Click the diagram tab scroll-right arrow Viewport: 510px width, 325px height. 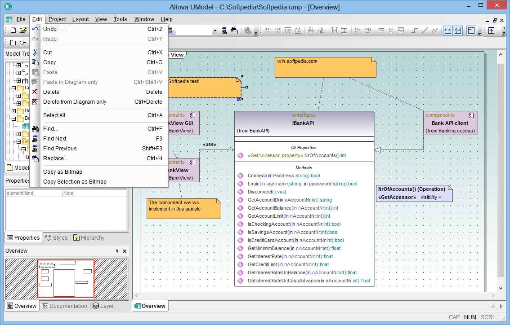pyautogui.click(x=501, y=306)
